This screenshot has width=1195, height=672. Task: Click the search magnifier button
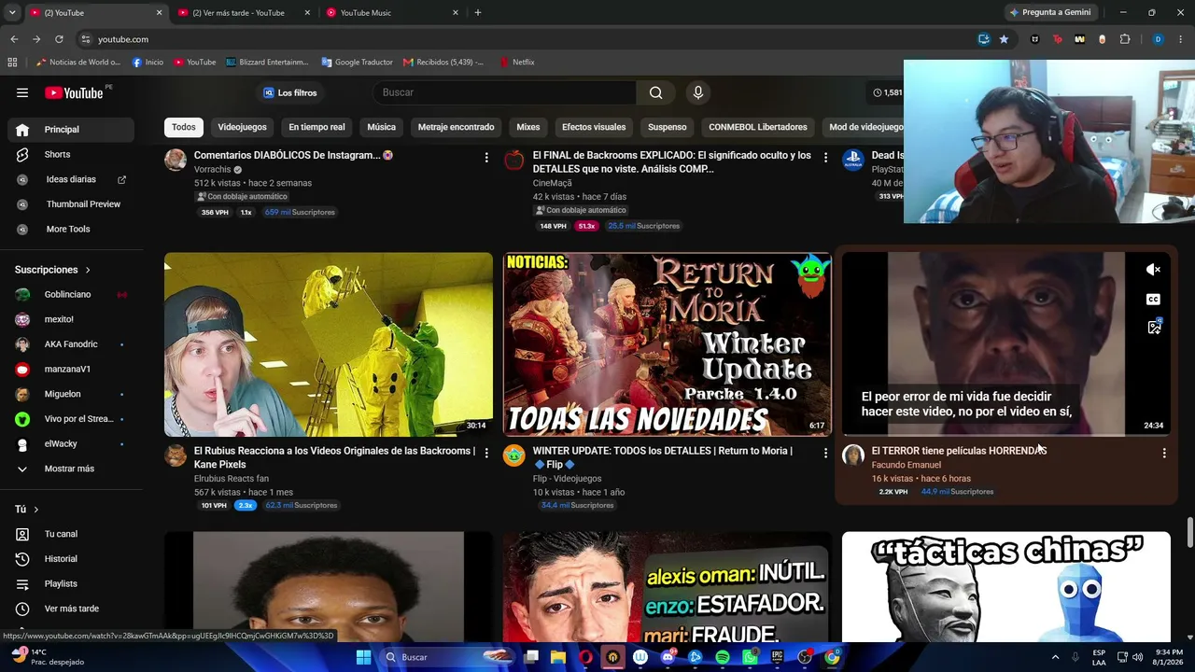coord(655,92)
